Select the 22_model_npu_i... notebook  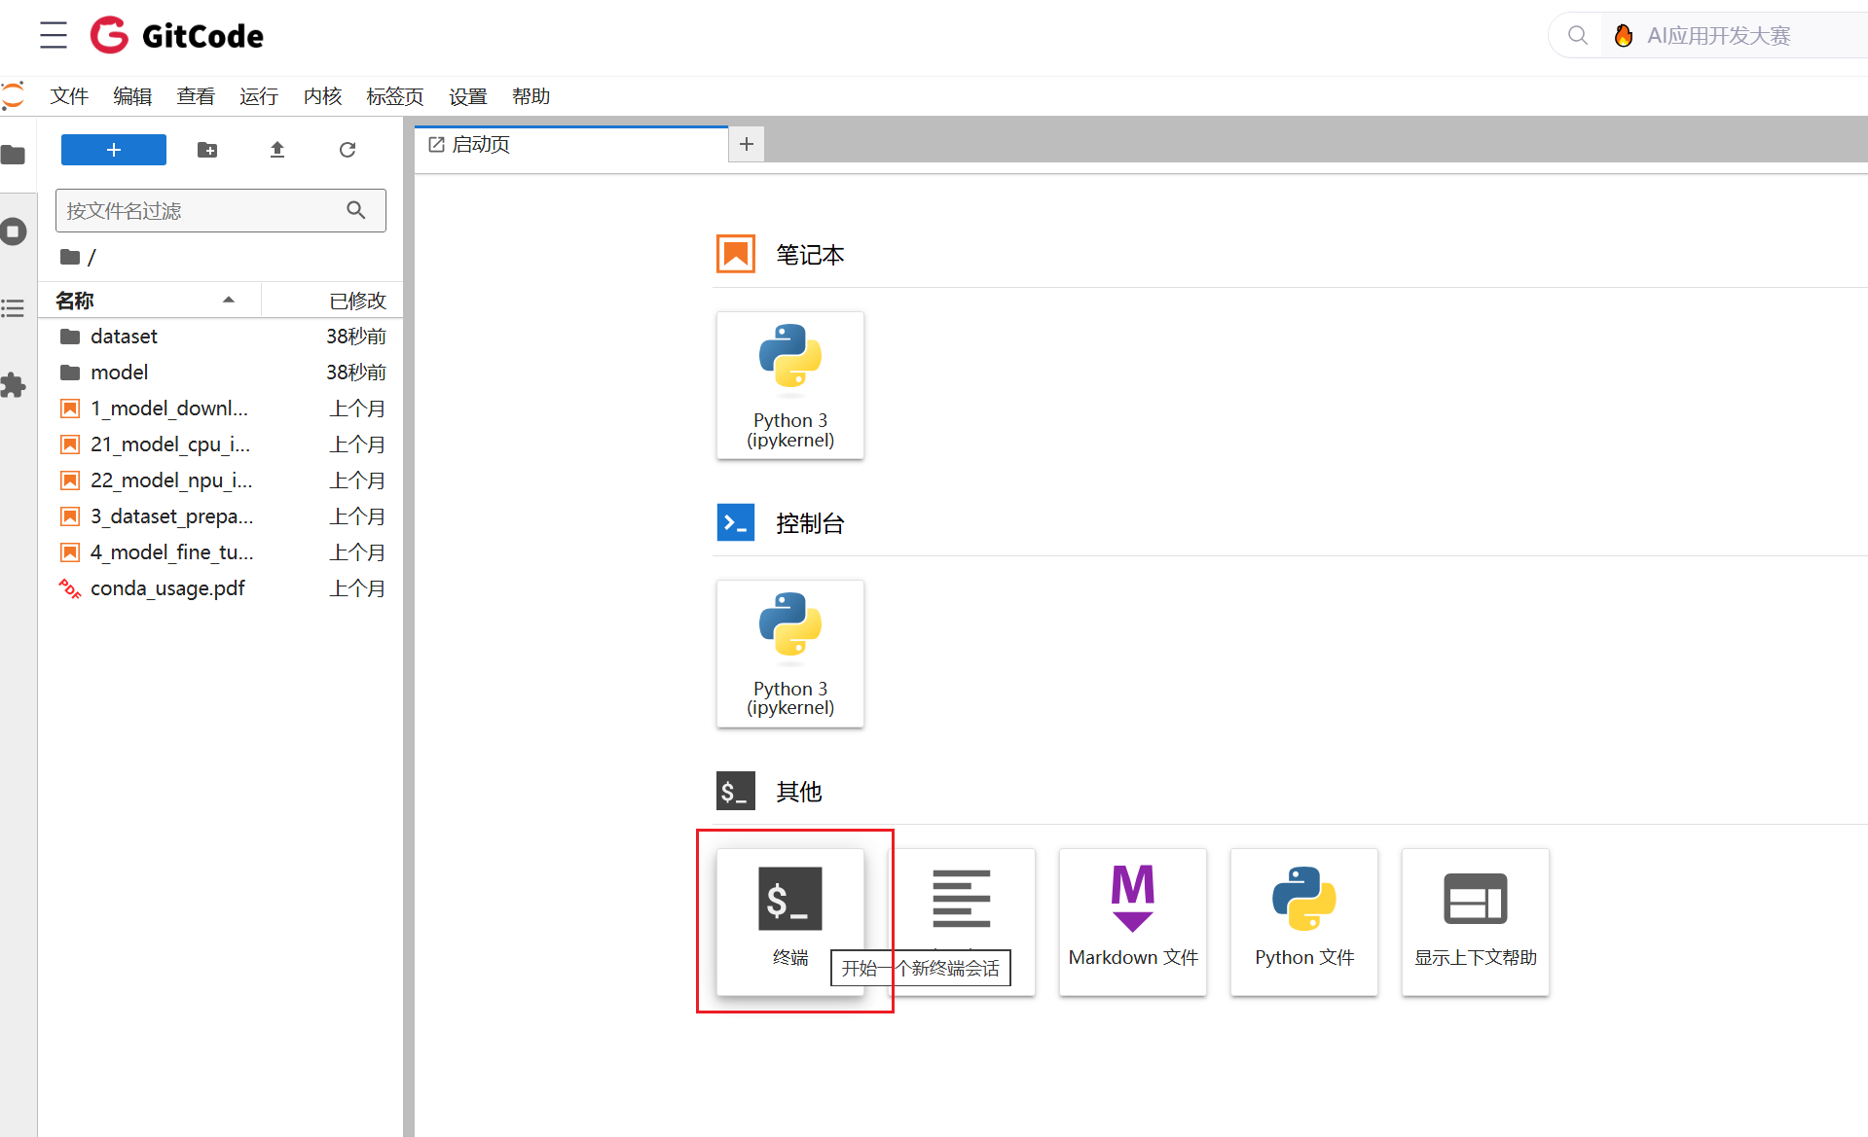coord(221,480)
